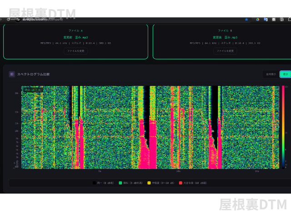The image size is (291, 218).
Task: Click the grey round extension icon
Action: 274,20
